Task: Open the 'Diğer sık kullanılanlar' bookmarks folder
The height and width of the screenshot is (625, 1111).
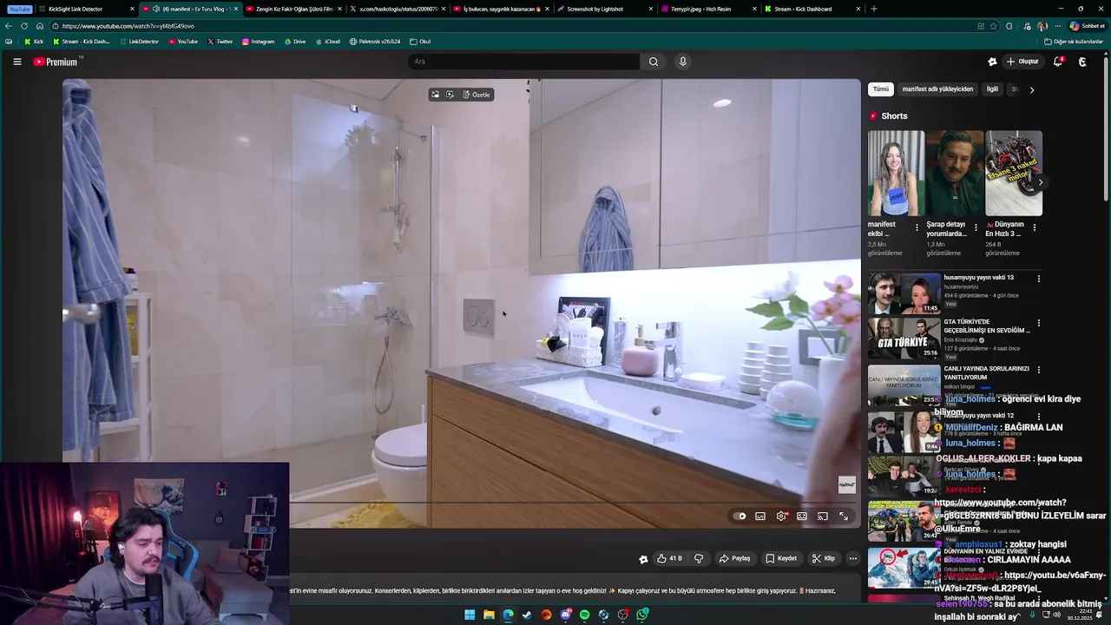Action: [1073, 42]
